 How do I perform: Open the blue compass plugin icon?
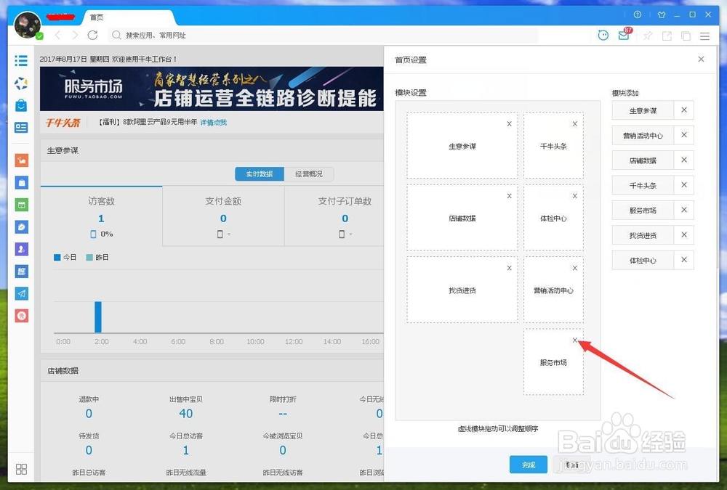tap(21, 227)
